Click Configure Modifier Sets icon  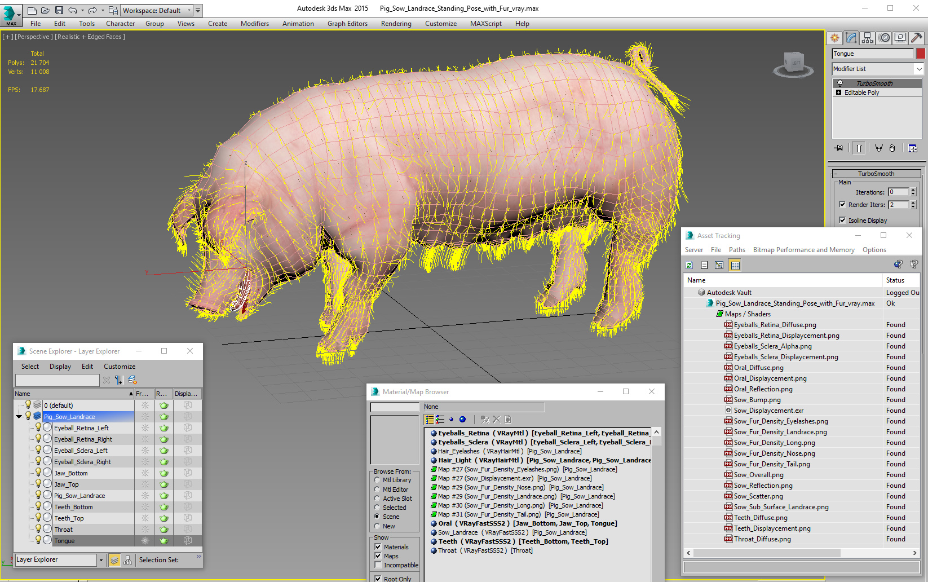(x=913, y=148)
